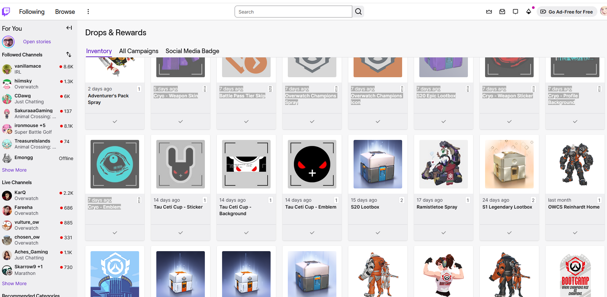Screen dimensions: 607x297
Task: Click the Twitch logo home icon
Action: pyautogui.click(x=6, y=12)
